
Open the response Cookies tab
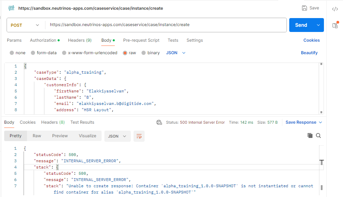[27, 122]
